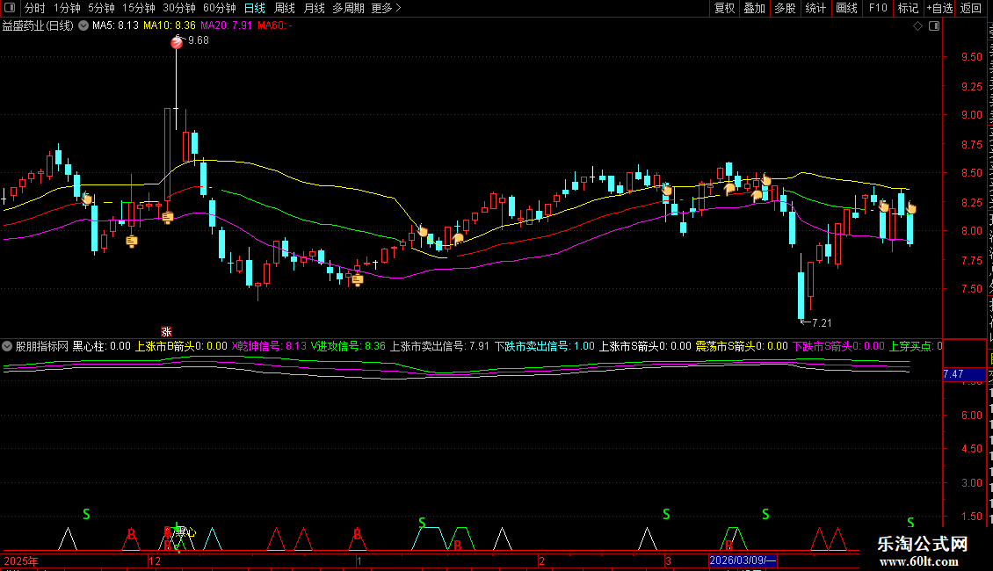Image resolution: width=993 pixels, height=571 pixels.
Task: Click the diamond icon near right panel toggle
Action: (x=917, y=26)
